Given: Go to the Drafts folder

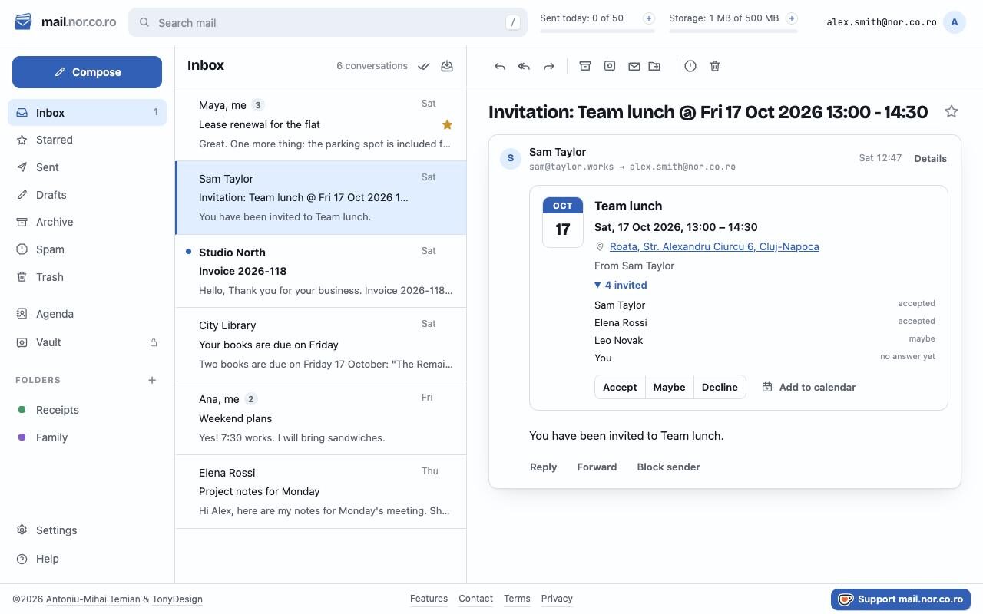Looking at the screenshot, I should (87, 195).
